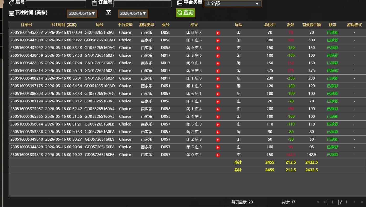Go to the previous page arrow

[x=324, y=202]
